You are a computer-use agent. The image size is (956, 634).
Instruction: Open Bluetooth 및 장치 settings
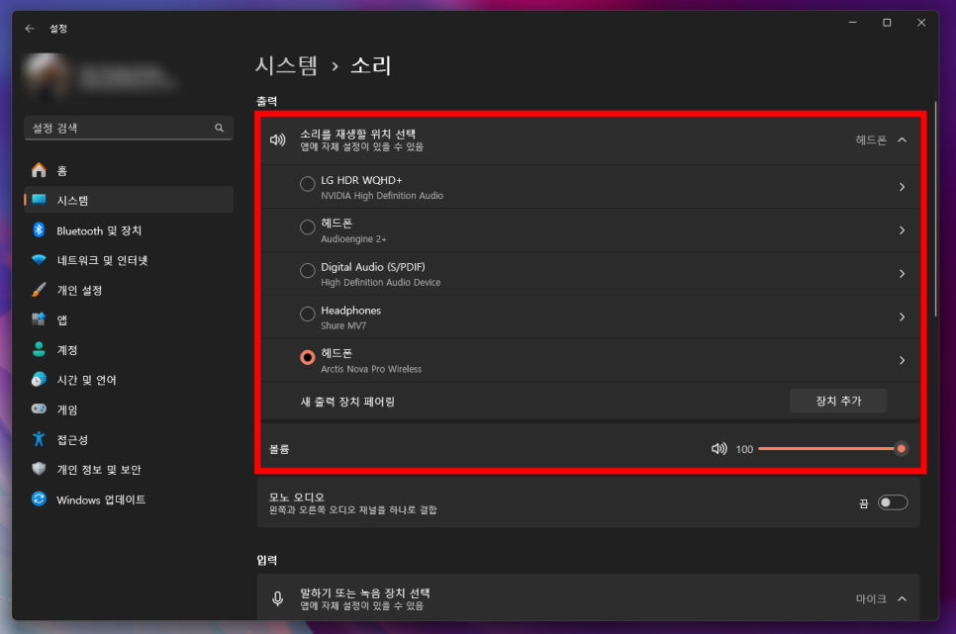click(128, 229)
